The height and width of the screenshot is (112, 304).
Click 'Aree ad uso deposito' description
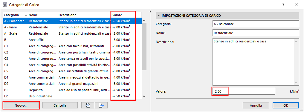85,90
